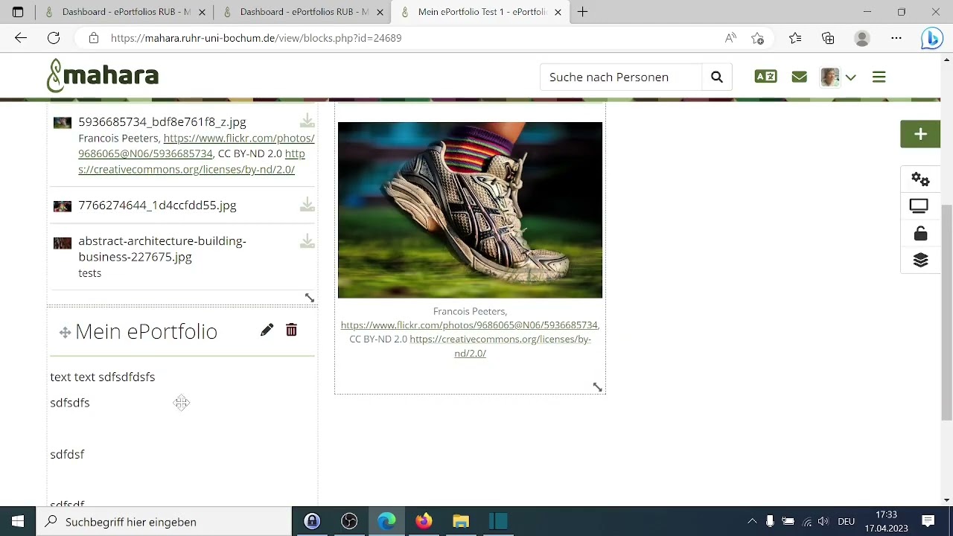Screen dimensions: 953x536
Task: Open the language AZ icon
Action: click(765, 77)
